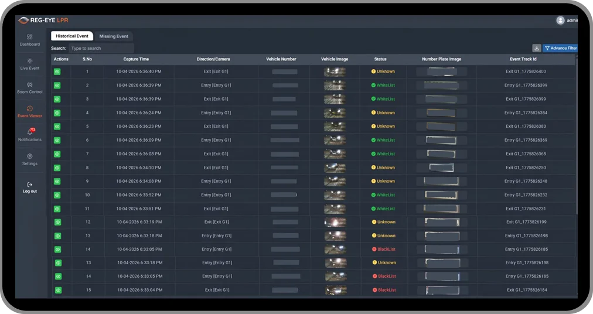Click the table's vertical scrollbar
The height and width of the screenshot is (314, 593).
tap(577, 136)
